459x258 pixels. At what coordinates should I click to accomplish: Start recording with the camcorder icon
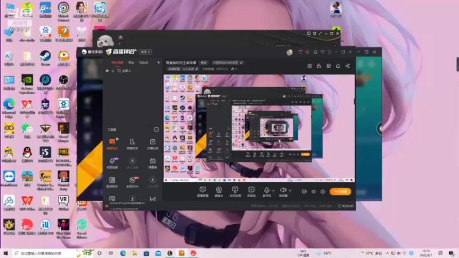pos(304,191)
